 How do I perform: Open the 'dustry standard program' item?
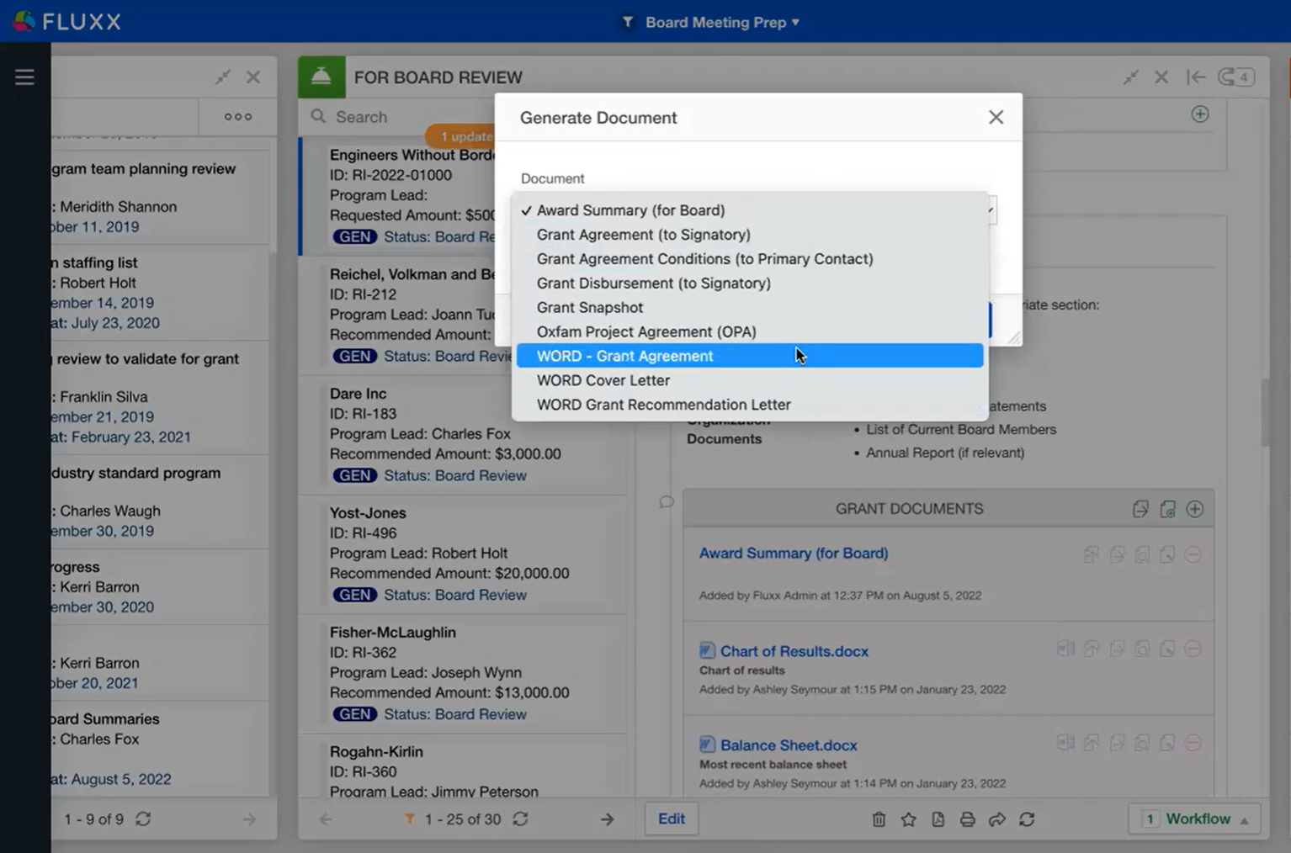pyautogui.click(x=160, y=501)
